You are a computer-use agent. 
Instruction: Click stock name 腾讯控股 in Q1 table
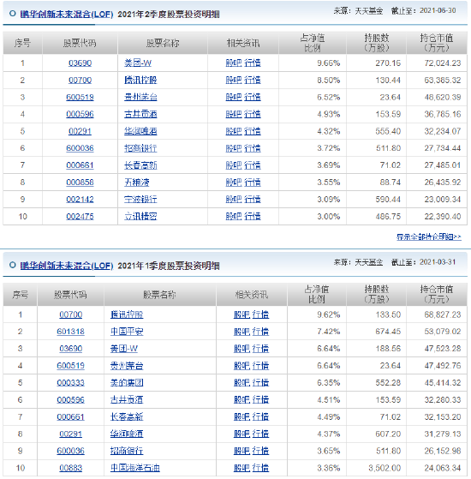click(x=127, y=314)
